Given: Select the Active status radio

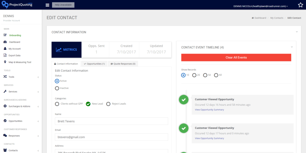Looking at the screenshot, I should 57,81.
